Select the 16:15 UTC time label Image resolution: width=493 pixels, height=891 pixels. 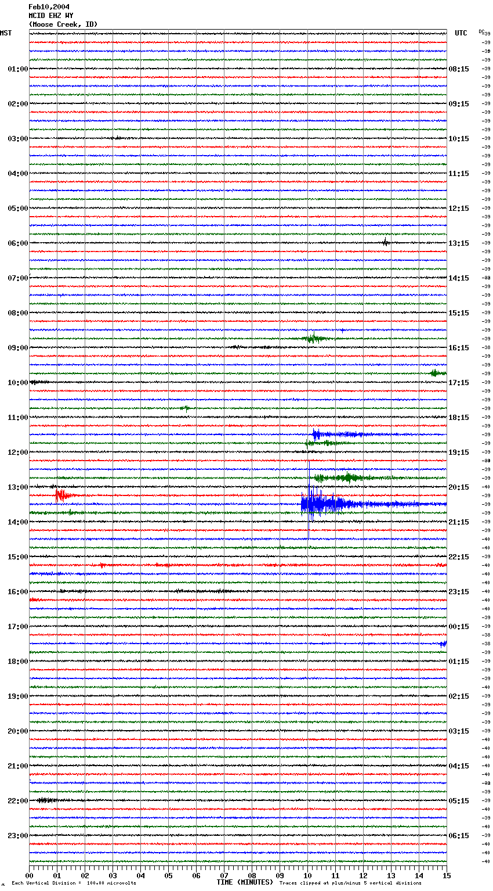[x=459, y=348]
